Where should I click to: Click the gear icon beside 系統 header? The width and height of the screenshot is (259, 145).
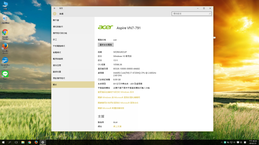coord(55,14)
